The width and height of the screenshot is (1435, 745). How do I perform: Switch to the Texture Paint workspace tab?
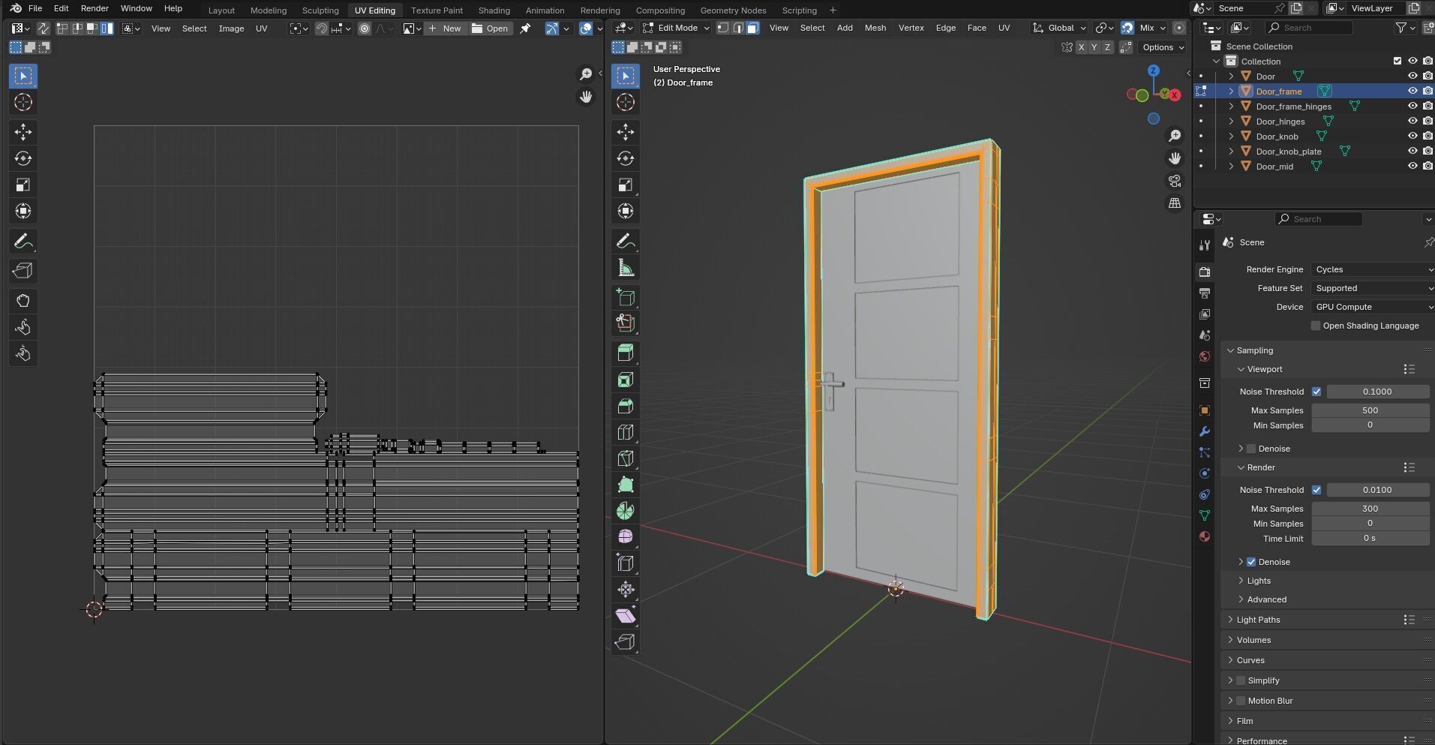[437, 11]
